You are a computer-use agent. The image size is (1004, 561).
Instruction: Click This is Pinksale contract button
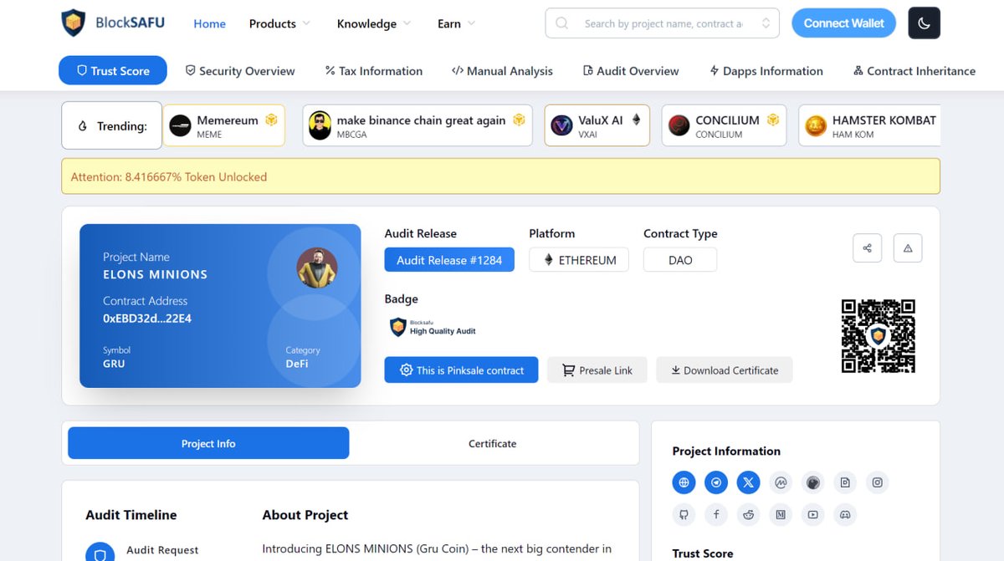tap(462, 370)
